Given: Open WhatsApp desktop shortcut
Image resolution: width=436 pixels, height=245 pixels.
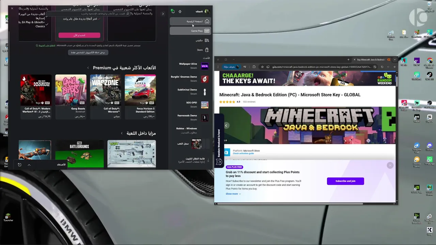Looking at the screenshot, I should [430, 161].
